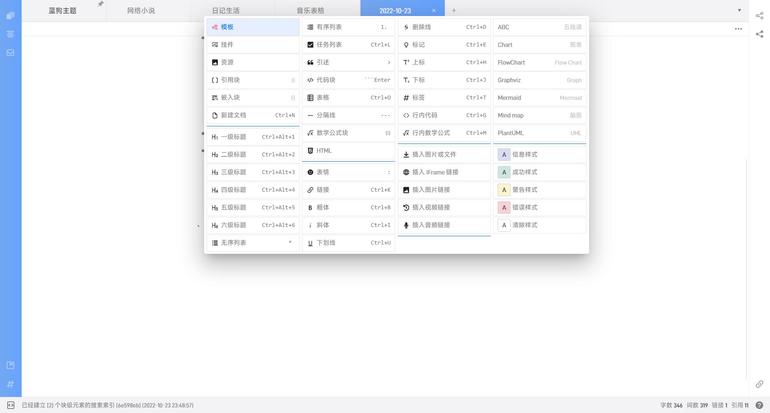
Task: Expand the tab list dropdown arrow
Action: 740,10
